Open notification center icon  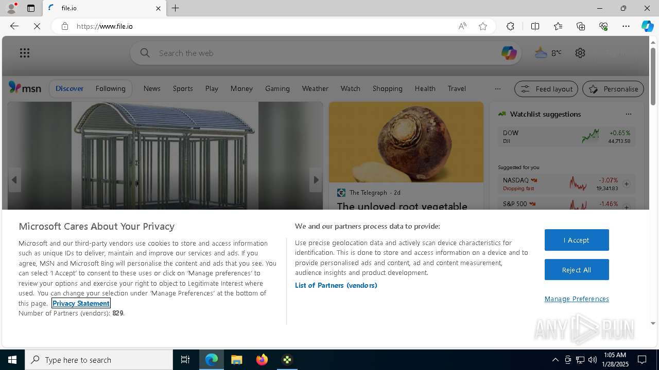point(642,360)
